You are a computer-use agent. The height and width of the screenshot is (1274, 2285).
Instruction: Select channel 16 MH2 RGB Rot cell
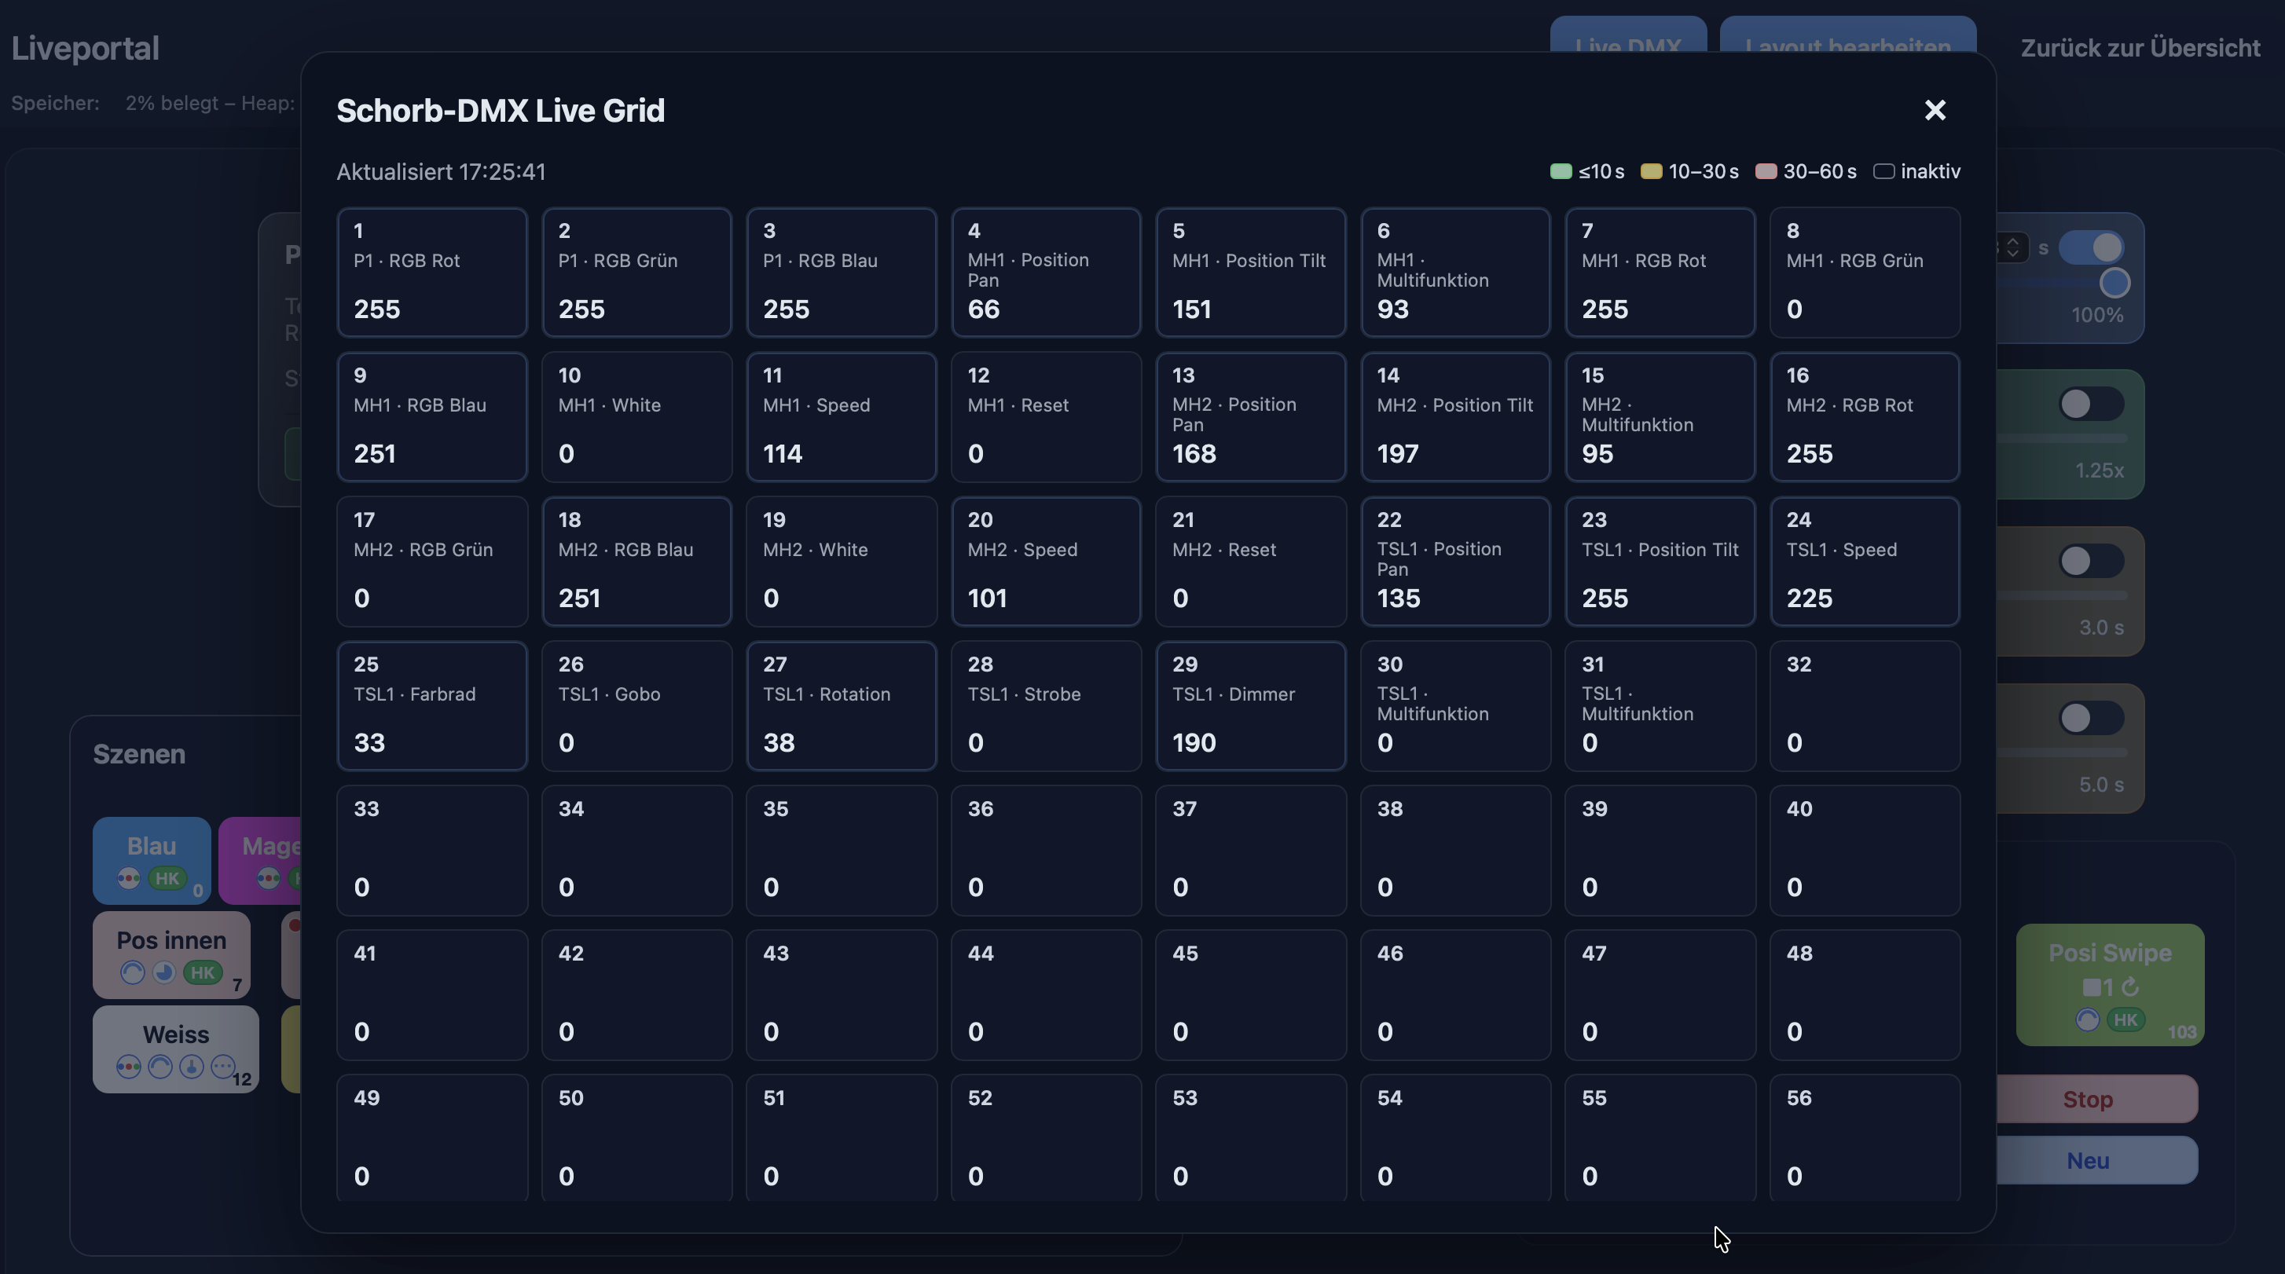coord(1865,417)
